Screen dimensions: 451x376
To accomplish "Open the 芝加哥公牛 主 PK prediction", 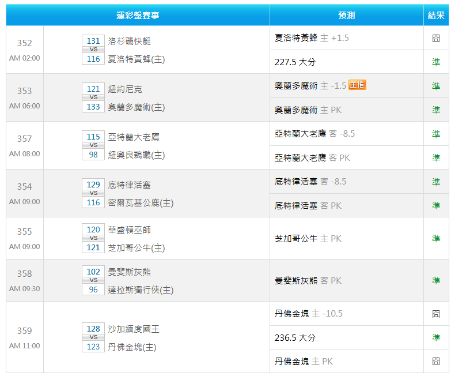I will [308, 238].
